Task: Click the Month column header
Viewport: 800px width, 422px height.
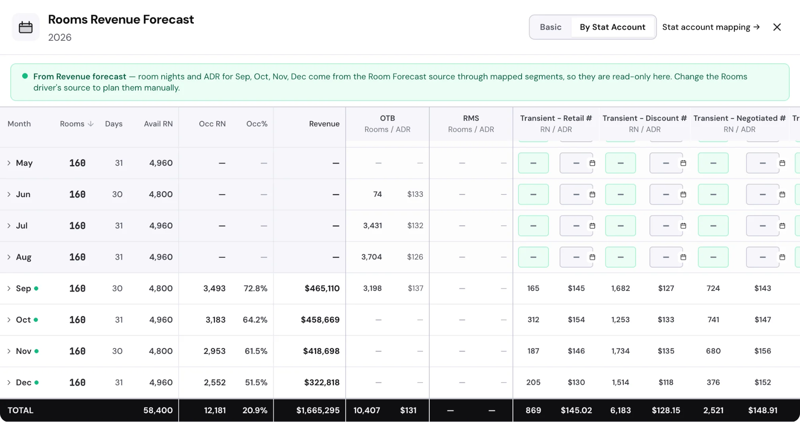Action: (19, 124)
